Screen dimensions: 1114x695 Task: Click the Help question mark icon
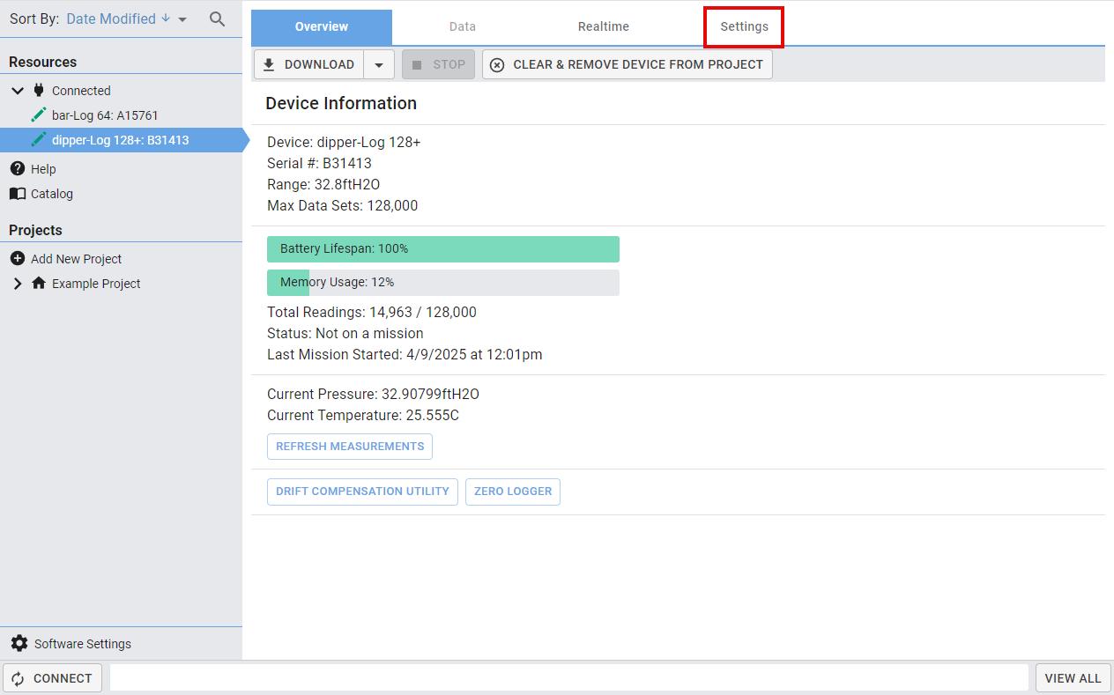pos(18,168)
